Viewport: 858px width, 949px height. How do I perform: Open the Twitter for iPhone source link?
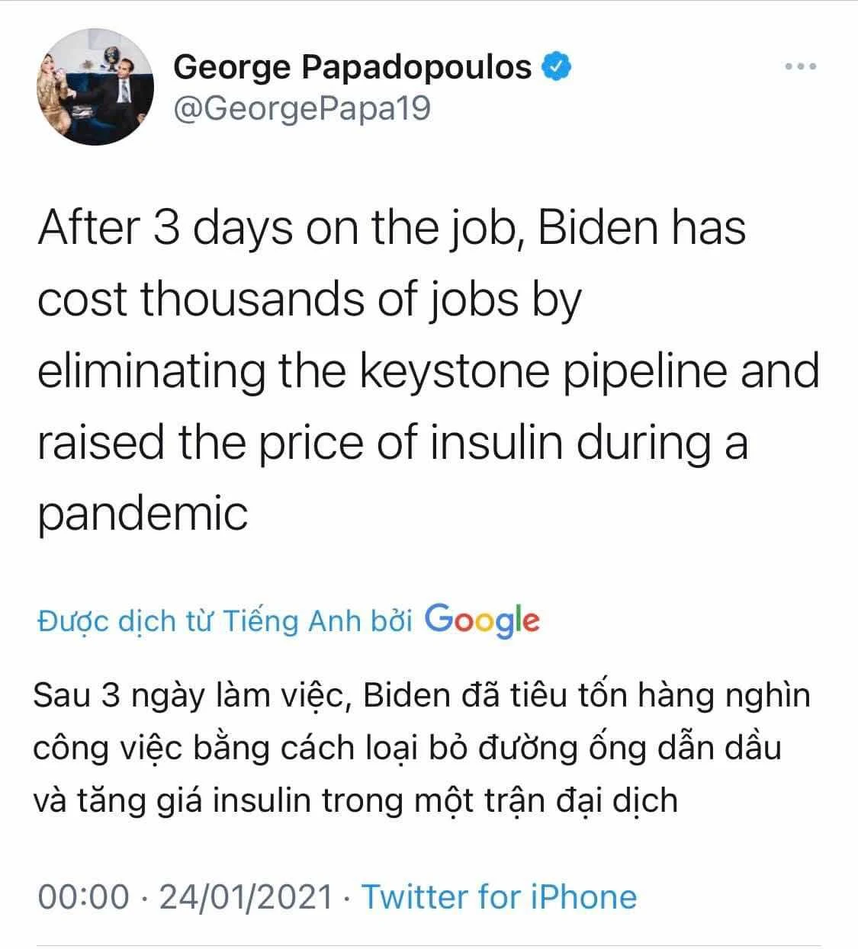(x=499, y=896)
